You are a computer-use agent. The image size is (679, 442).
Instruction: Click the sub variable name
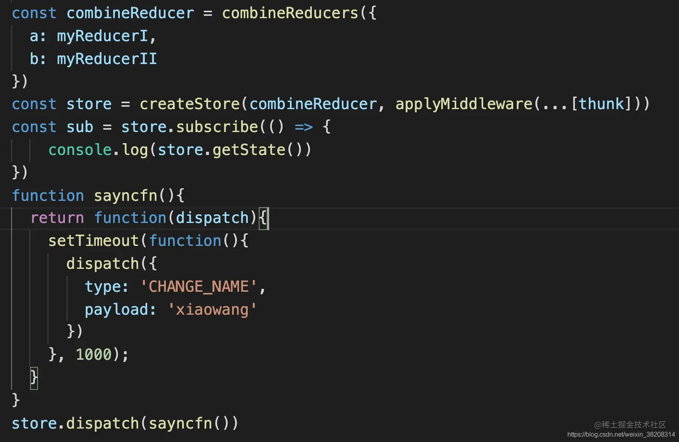pos(80,127)
